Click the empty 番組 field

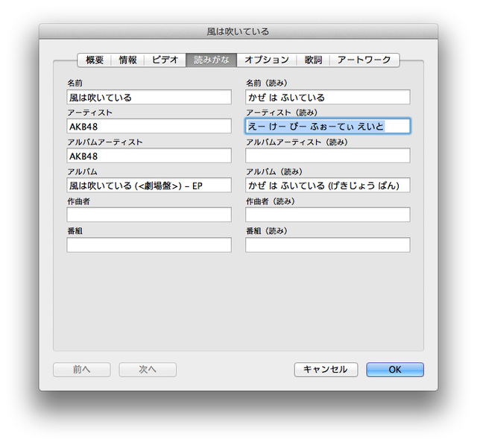click(149, 244)
